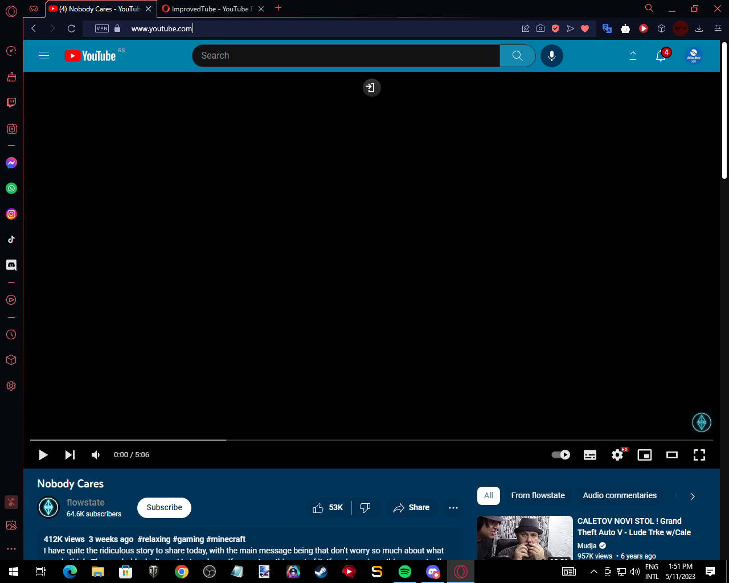This screenshot has width=729, height=583.
Task: Open Messenger in the sidebar
Action: pos(11,163)
